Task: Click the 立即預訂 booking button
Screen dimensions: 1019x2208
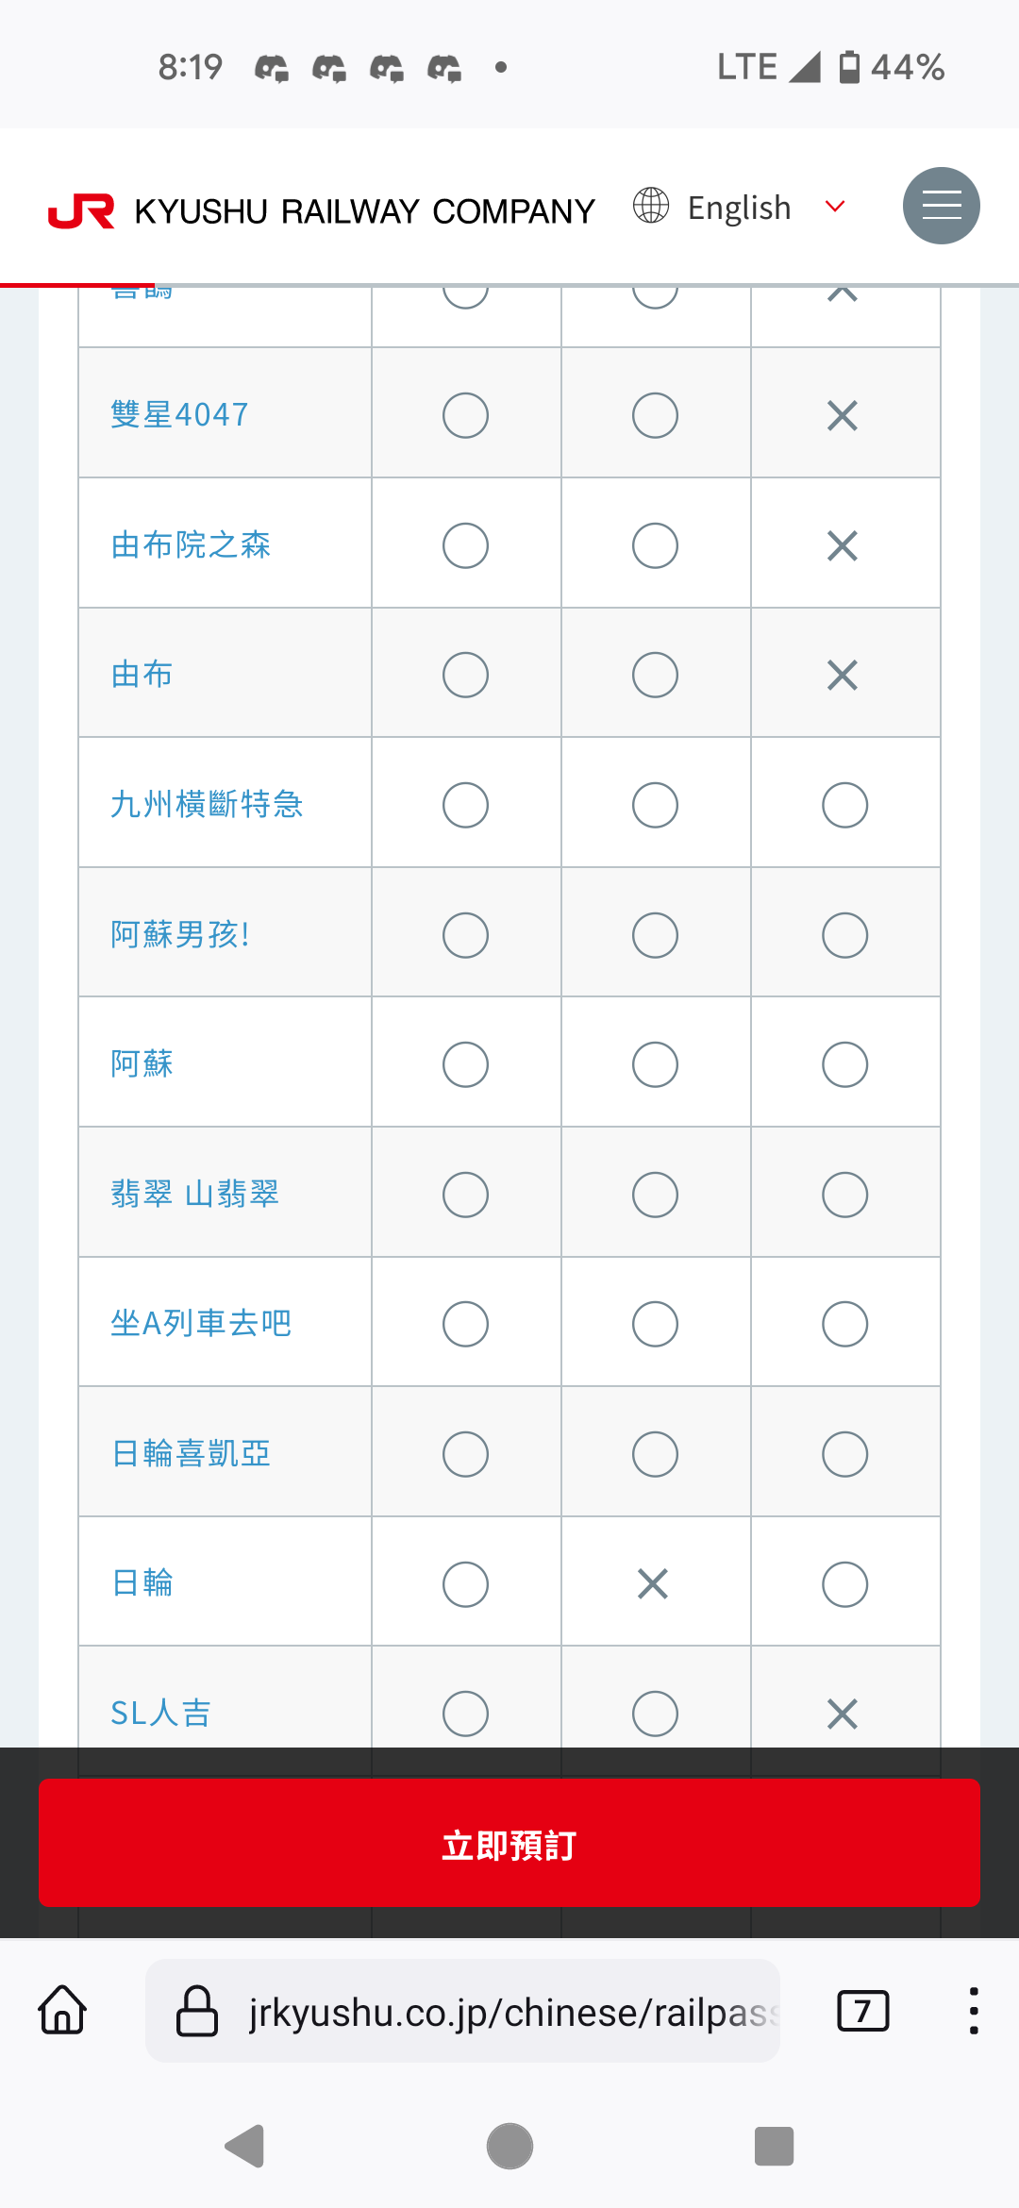Action: [x=509, y=1843]
